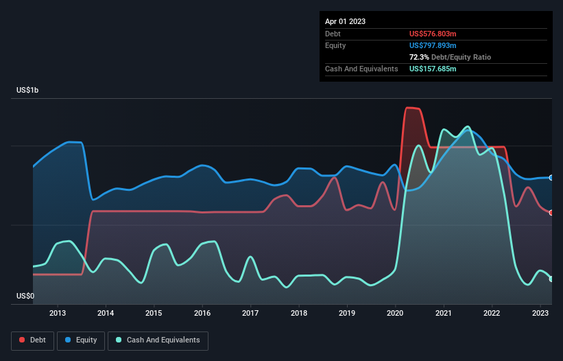563x361 pixels.
Task: Click the US$0 y-axis label
Action: click(x=25, y=296)
